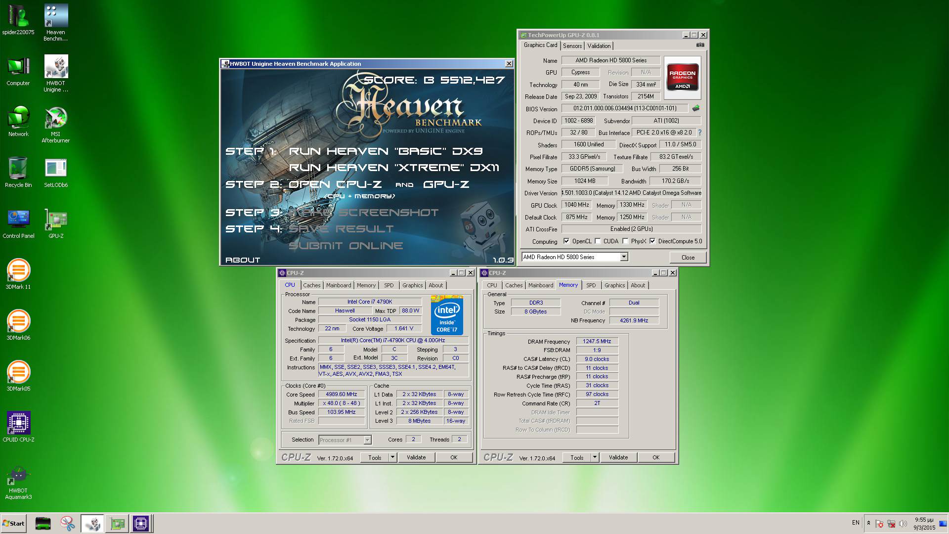
Task: Switch to the Validation tab in GPU-Z
Action: [599, 46]
